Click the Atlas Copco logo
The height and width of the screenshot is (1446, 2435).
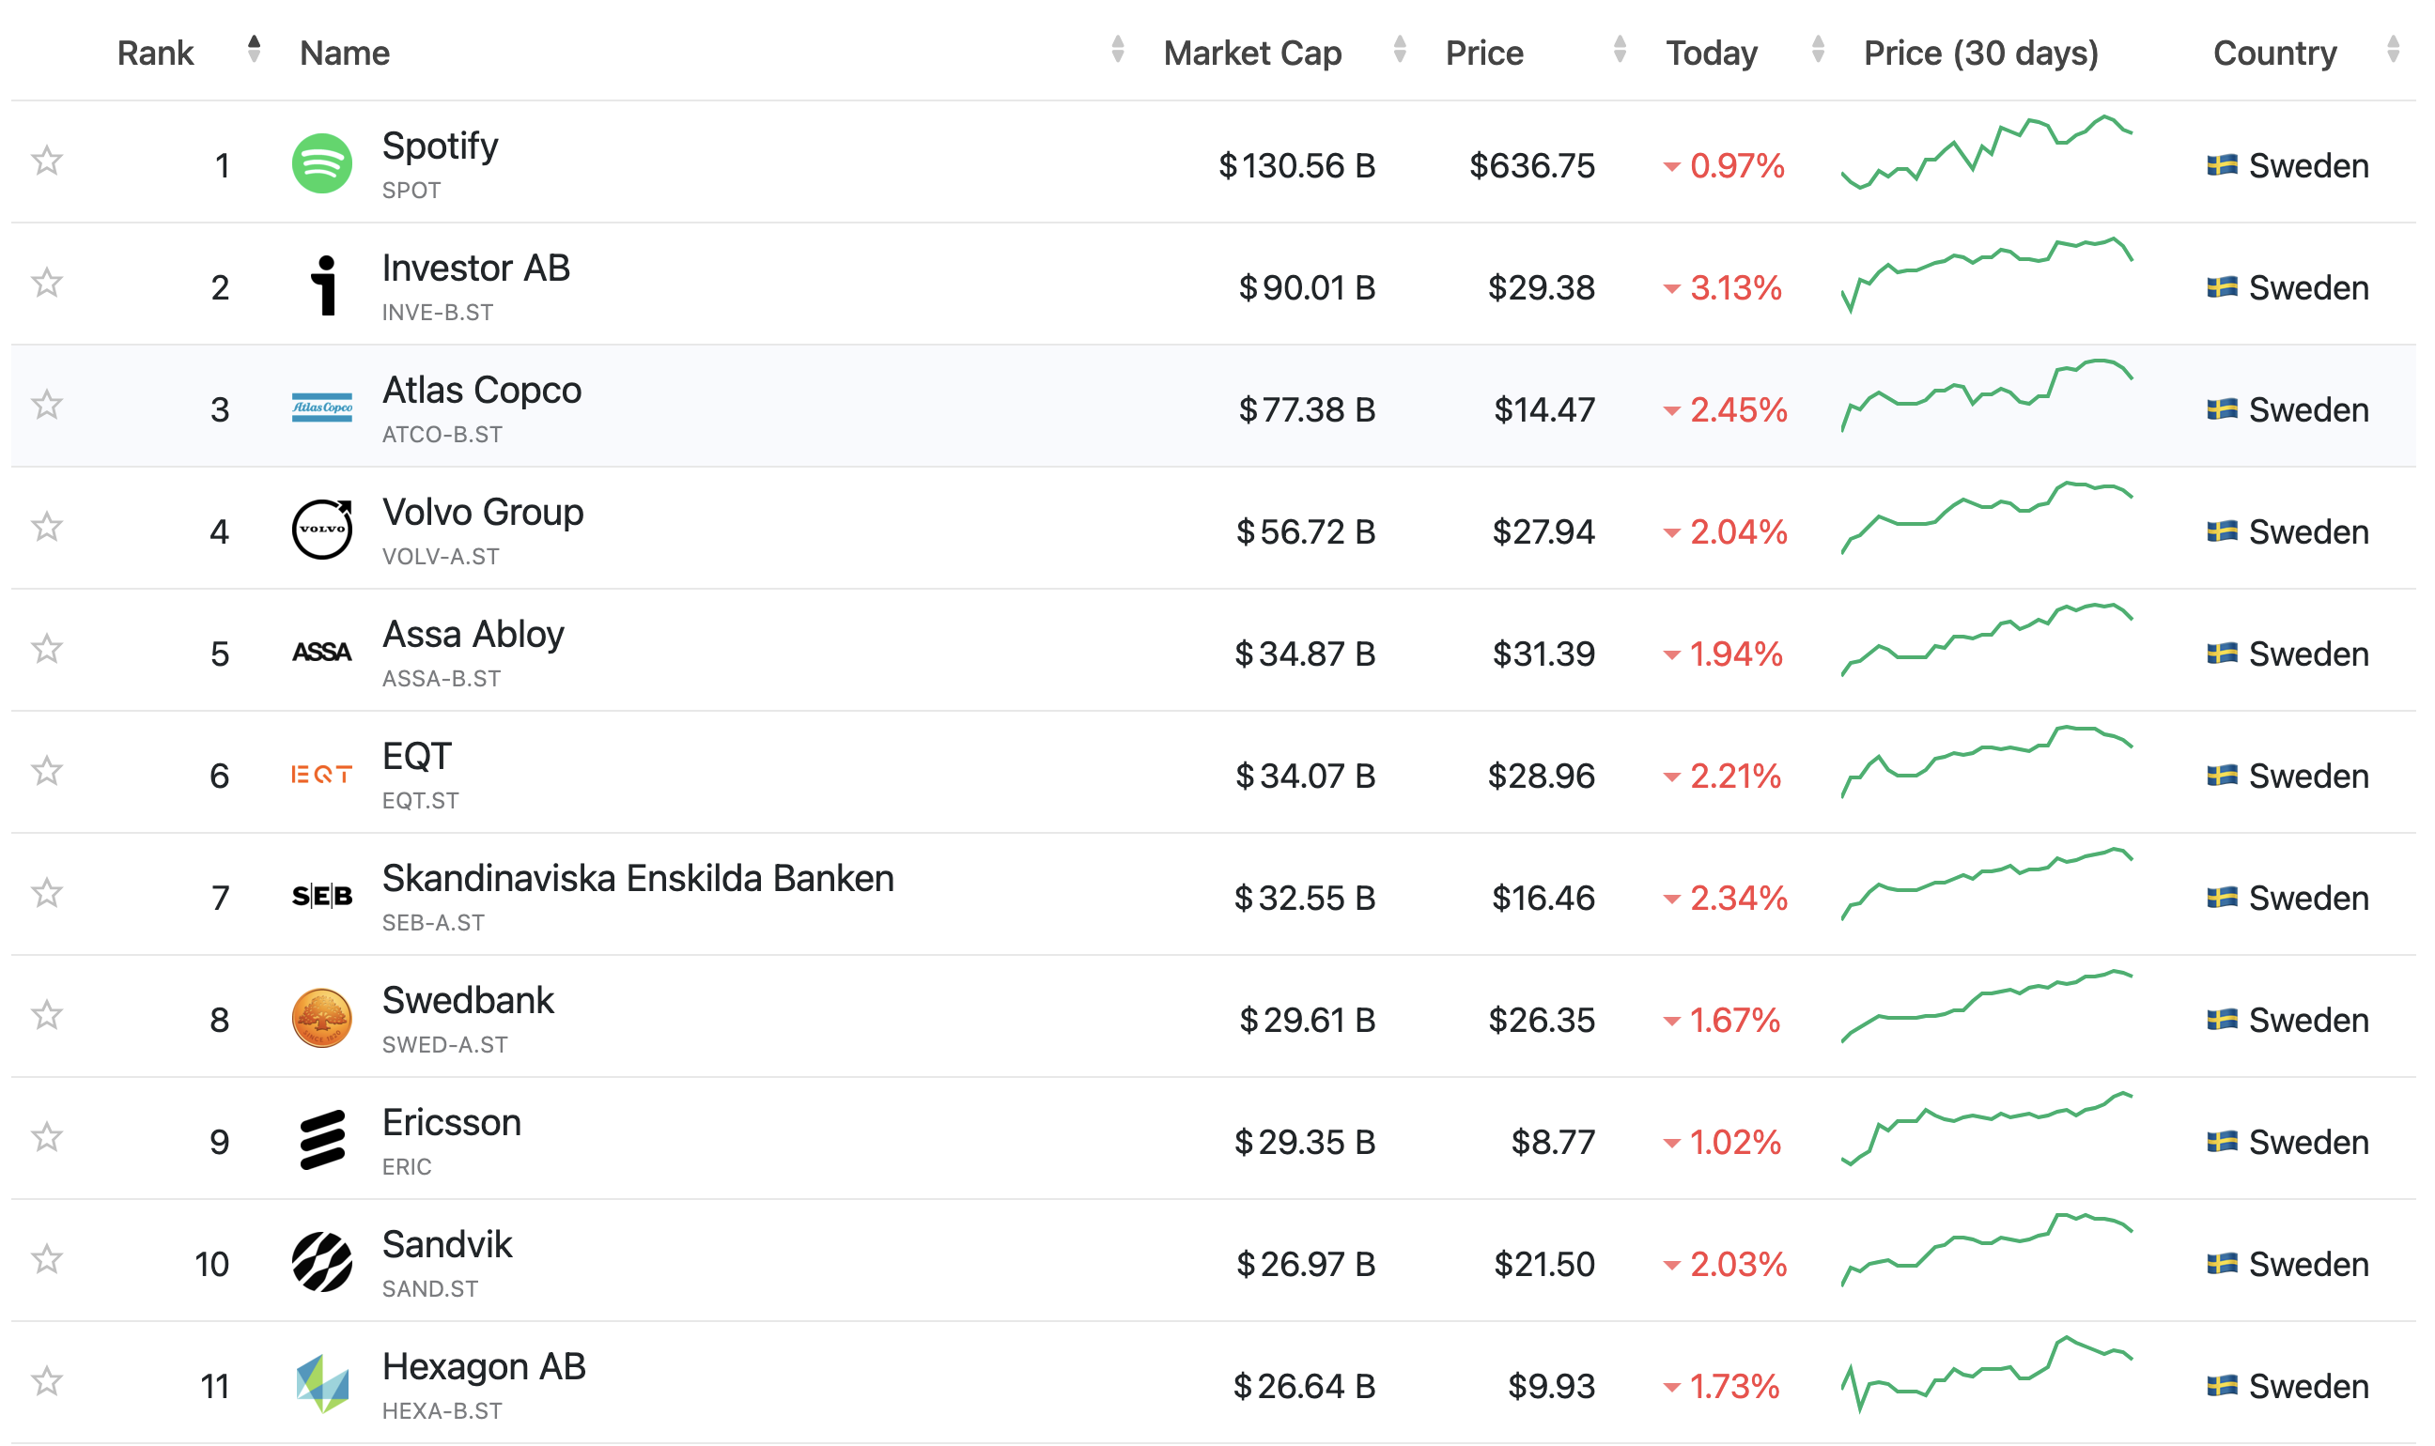tap(321, 408)
